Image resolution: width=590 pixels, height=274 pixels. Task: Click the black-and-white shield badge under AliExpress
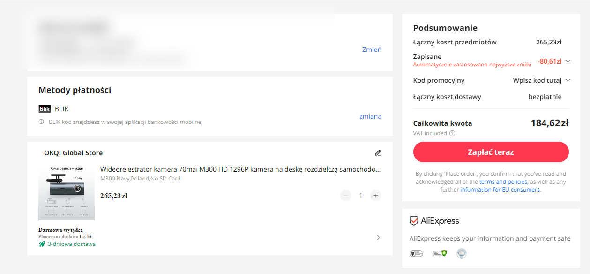(416, 253)
